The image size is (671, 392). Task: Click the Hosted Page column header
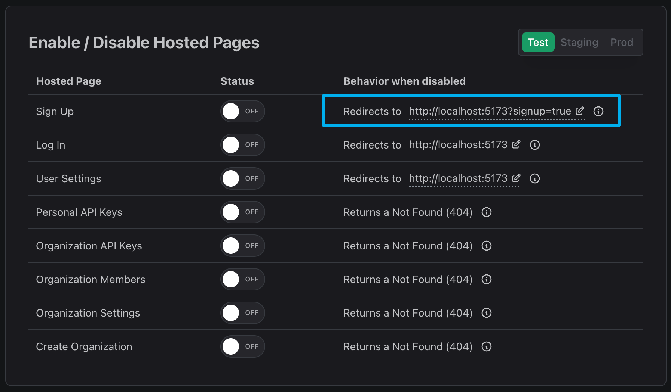point(68,81)
